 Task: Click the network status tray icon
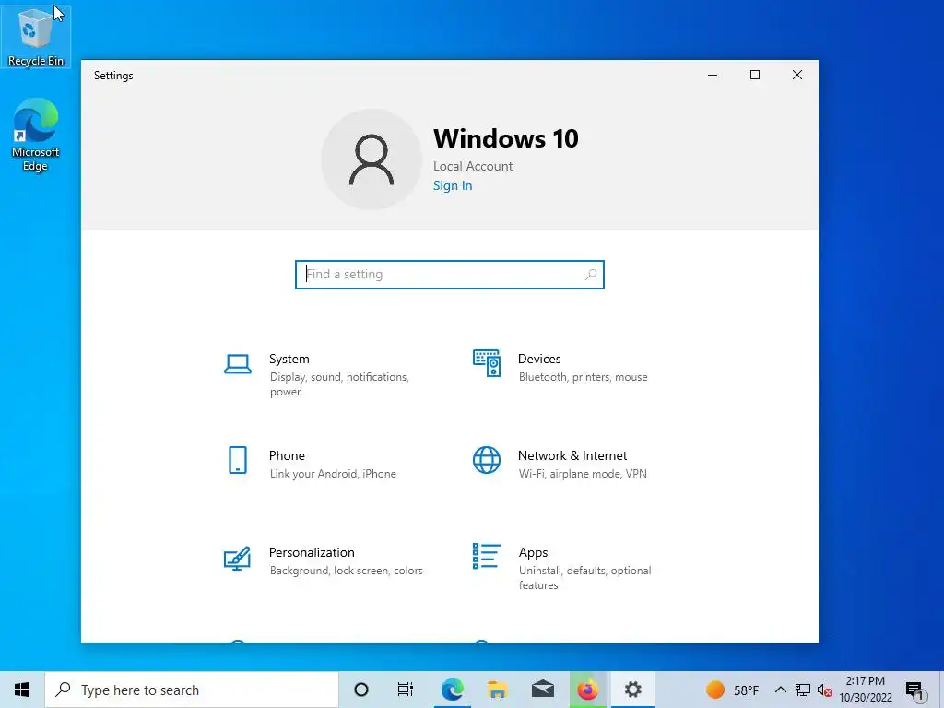(x=803, y=690)
